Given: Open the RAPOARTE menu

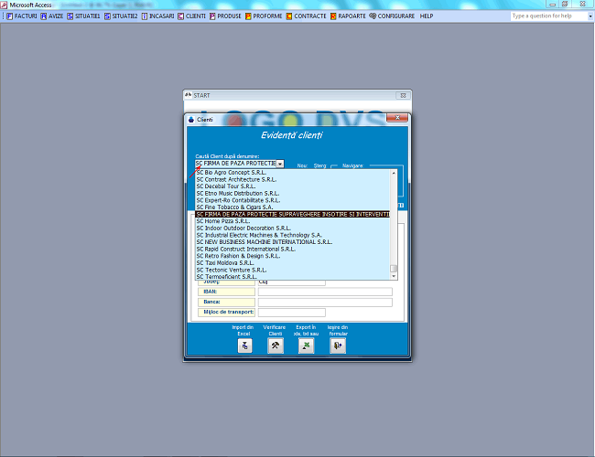Looking at the screenshot, I should pos(348,16).
